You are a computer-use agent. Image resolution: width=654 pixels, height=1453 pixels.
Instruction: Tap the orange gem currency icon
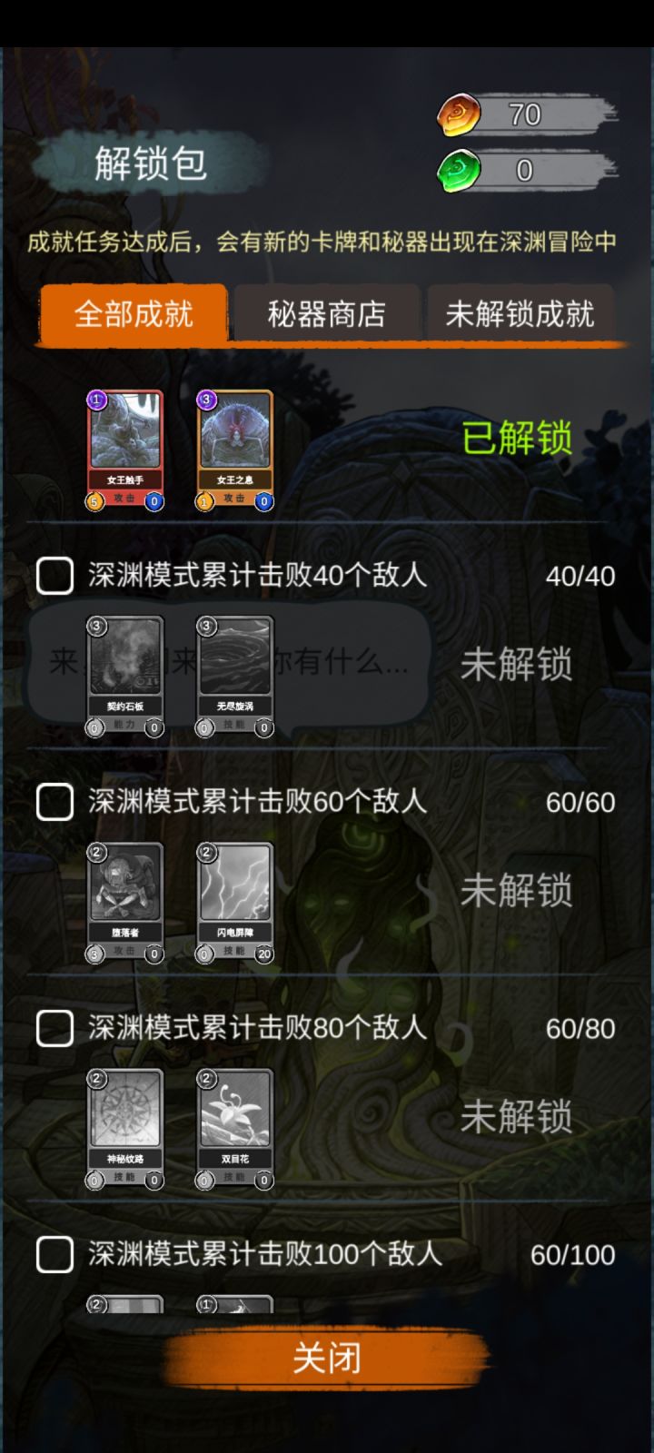pyautogui.click(x=461, y=115)
